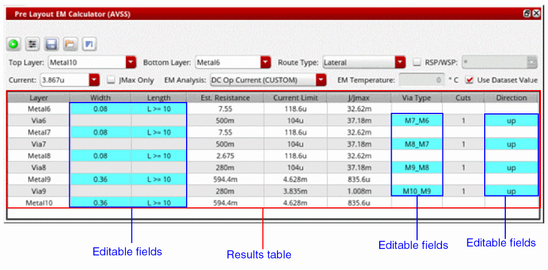Sort by the Layer column header
Screen dimensions: 548x270
coord(39,98)
